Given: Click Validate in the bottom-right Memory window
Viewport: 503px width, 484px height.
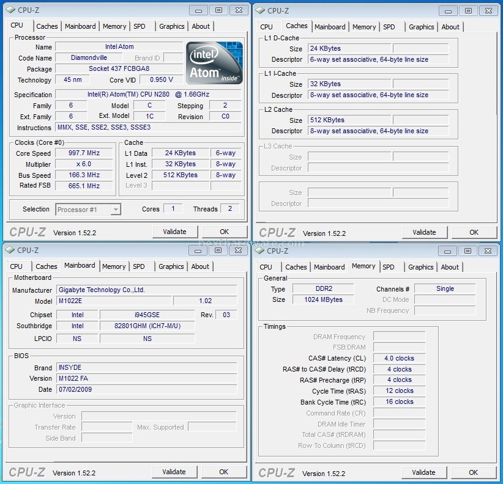Looking at the screenshot, I should 423,472.
